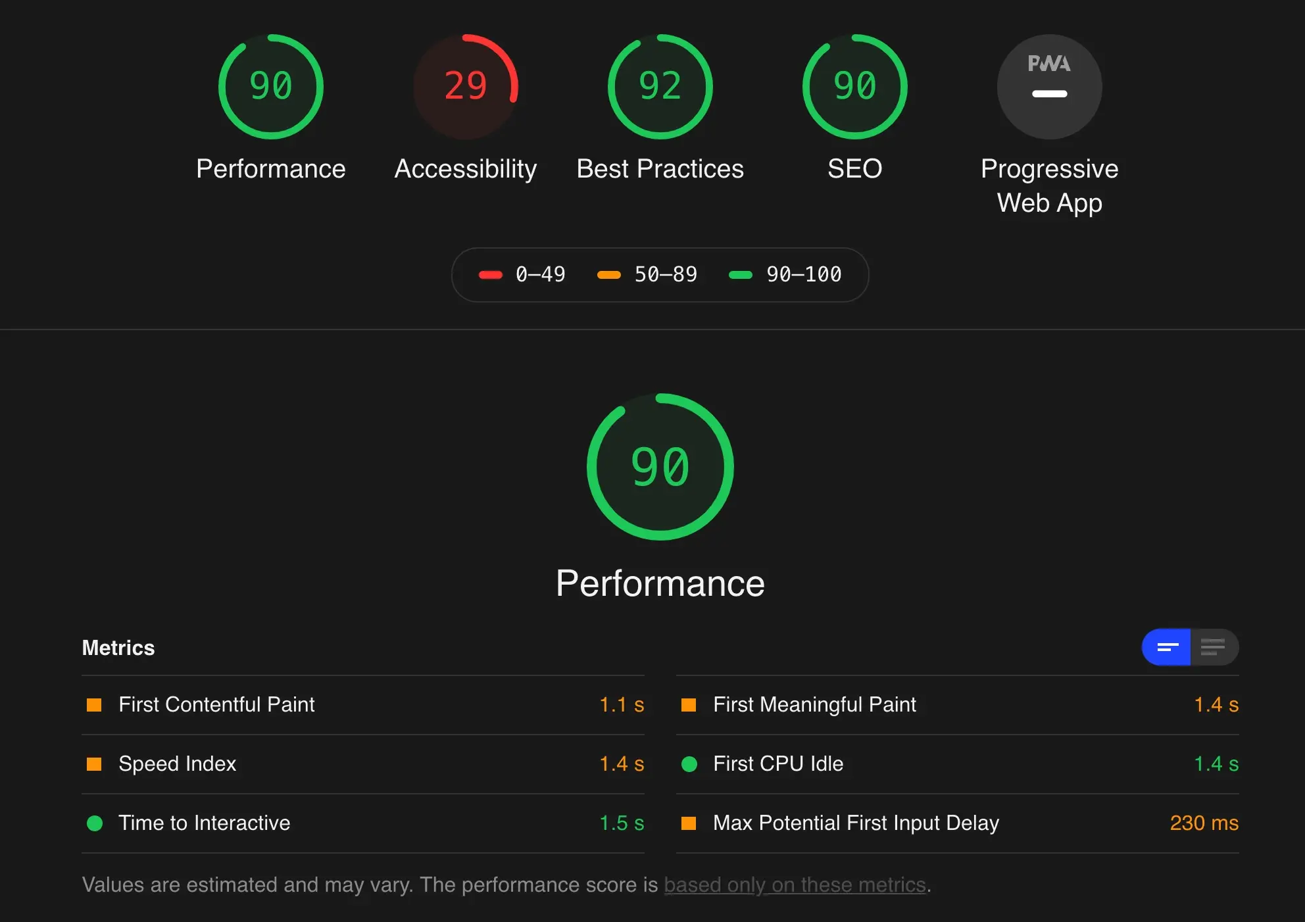Click the red Accessibility score gauge

(466, 86)
